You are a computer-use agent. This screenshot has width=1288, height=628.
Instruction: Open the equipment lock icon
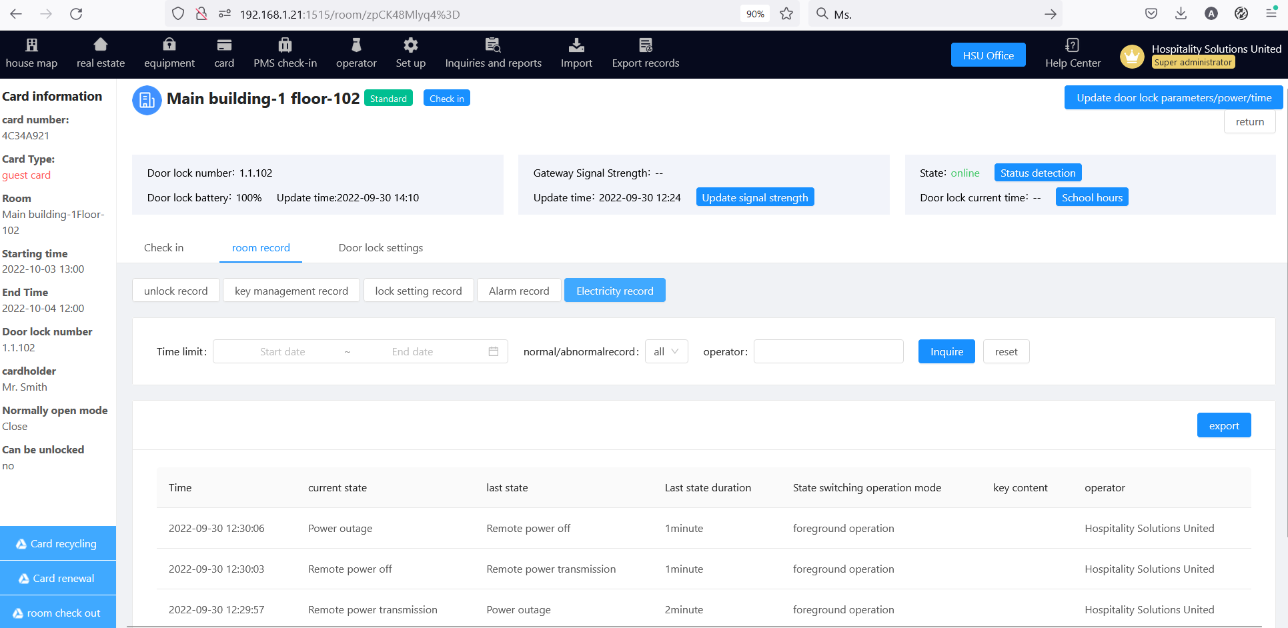pyautogui.click(x=169, y=45)
